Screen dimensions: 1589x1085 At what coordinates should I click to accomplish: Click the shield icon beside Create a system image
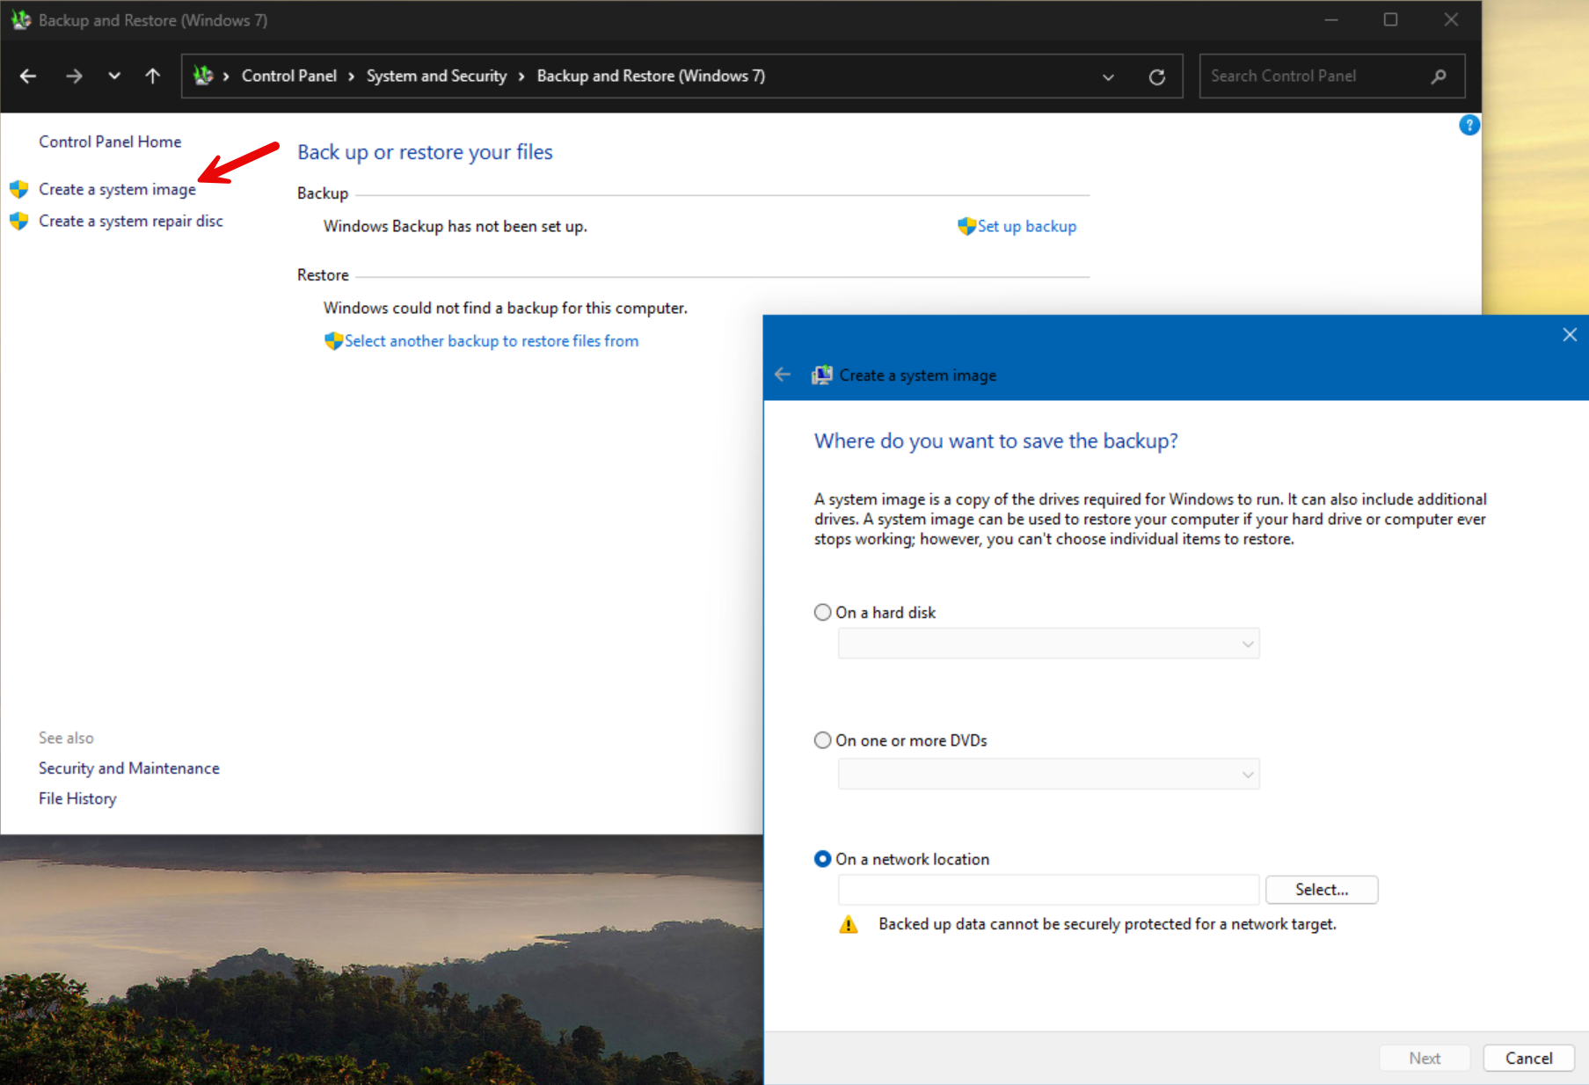(18, 189)
